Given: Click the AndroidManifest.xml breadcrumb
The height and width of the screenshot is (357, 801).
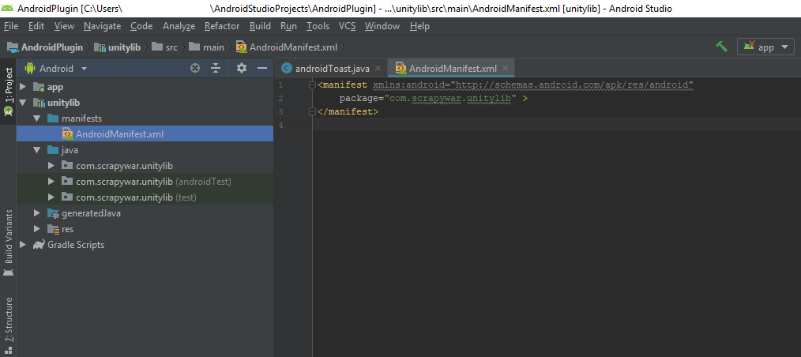Looking at the screenshot, I should click(287, 47).
